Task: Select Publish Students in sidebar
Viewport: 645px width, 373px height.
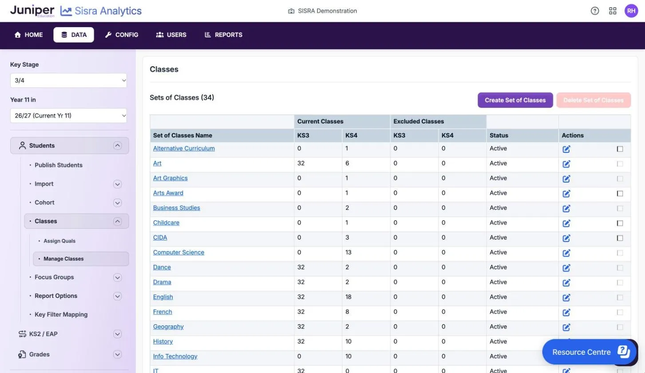Action: pos(59,165)
